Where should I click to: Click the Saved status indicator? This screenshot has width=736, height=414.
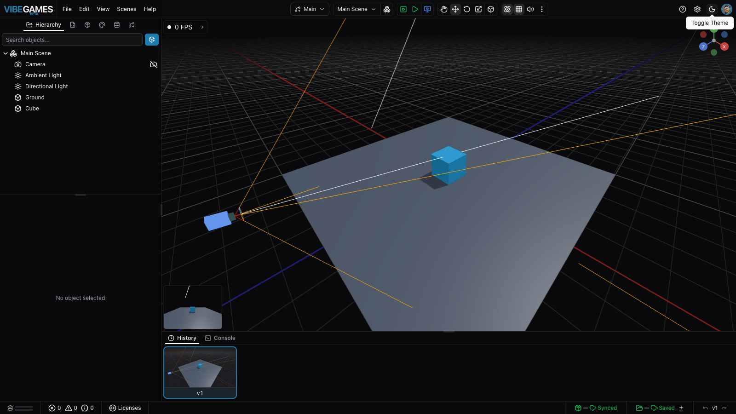point(655,408)
